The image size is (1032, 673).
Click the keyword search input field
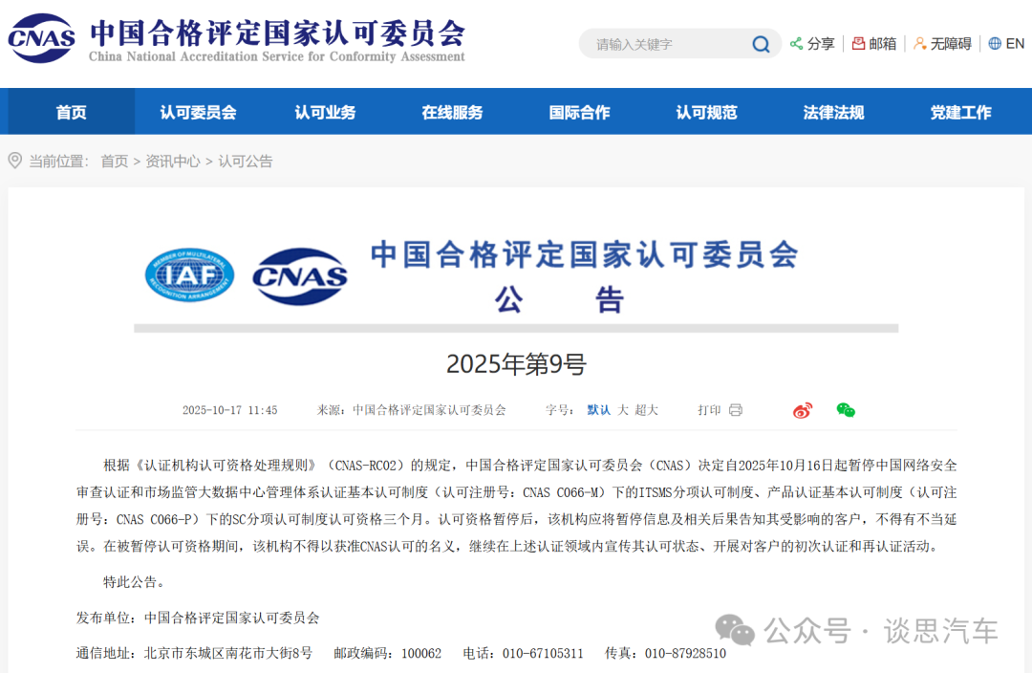(x=669, y=43)
